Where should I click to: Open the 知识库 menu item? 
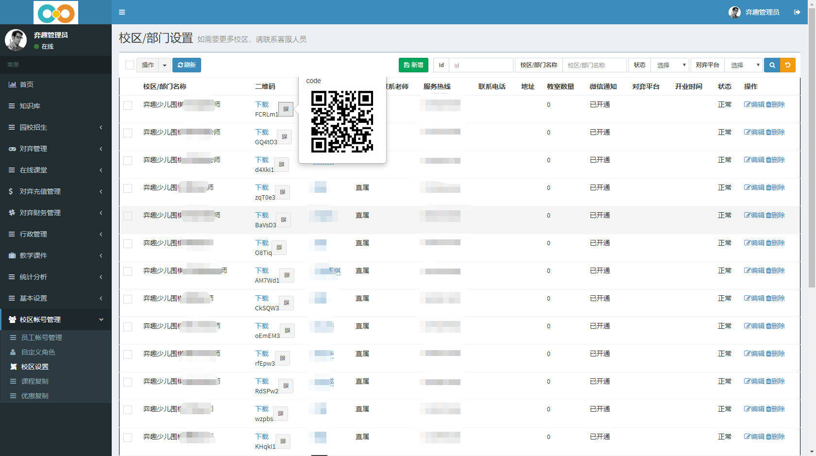coord(56,106)
